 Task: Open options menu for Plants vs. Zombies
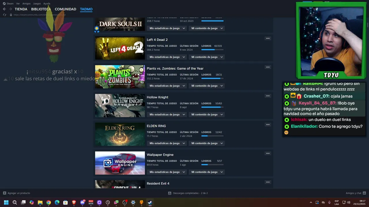pos(268,67)
